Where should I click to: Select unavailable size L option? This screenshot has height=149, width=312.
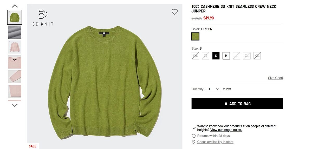[x=237, y=56]
